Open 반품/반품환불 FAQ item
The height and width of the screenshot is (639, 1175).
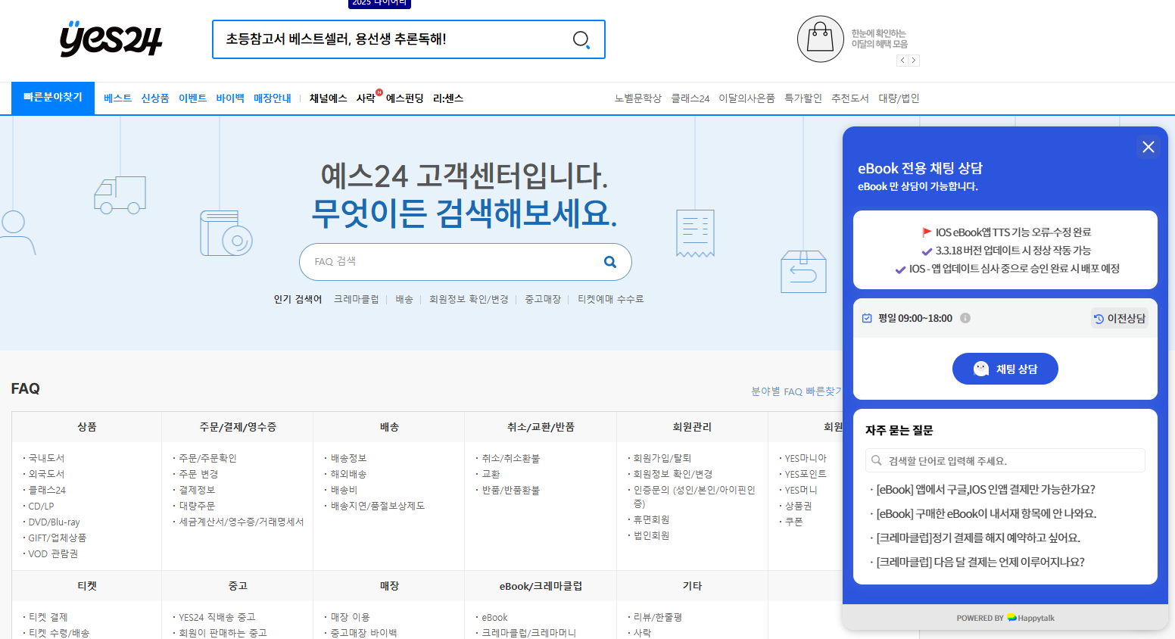tap(511, 490)
